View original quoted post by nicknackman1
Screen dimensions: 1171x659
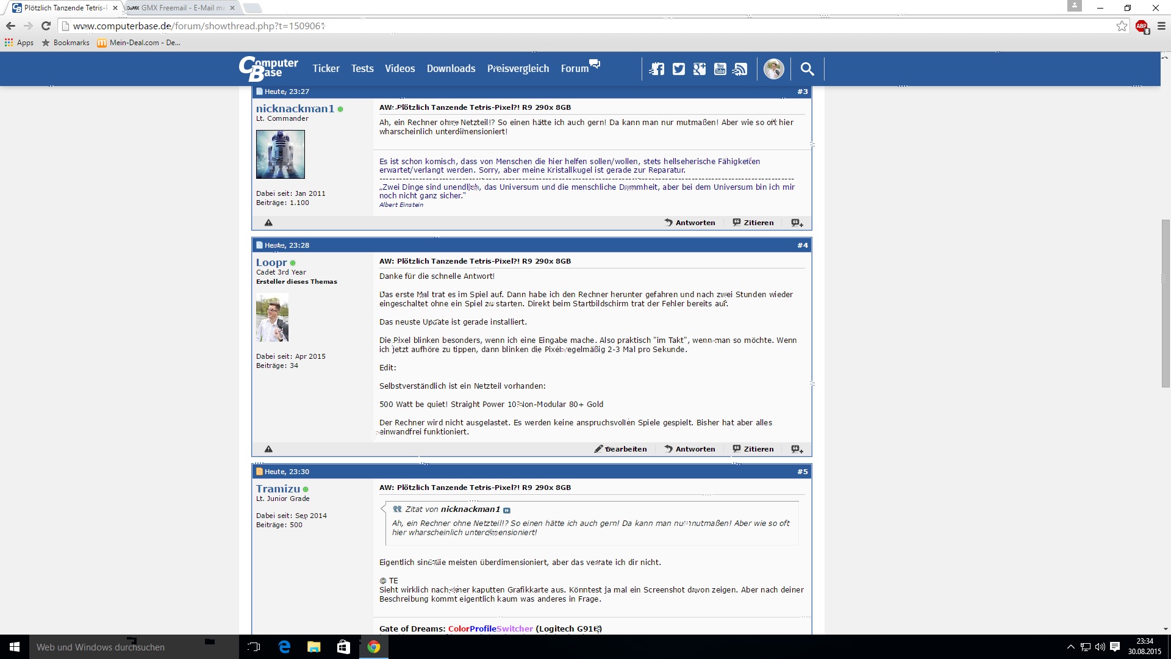tap(507, 510)
